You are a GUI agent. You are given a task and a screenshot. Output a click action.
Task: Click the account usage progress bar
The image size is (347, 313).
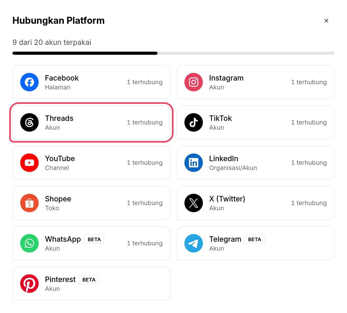click(174, 53)
